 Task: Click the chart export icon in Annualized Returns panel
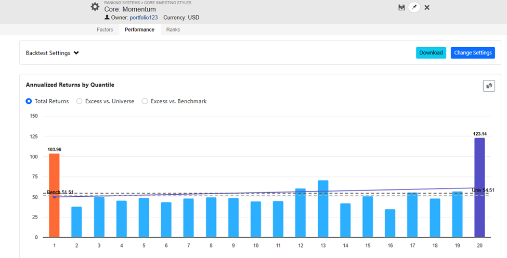pos(489,86)
